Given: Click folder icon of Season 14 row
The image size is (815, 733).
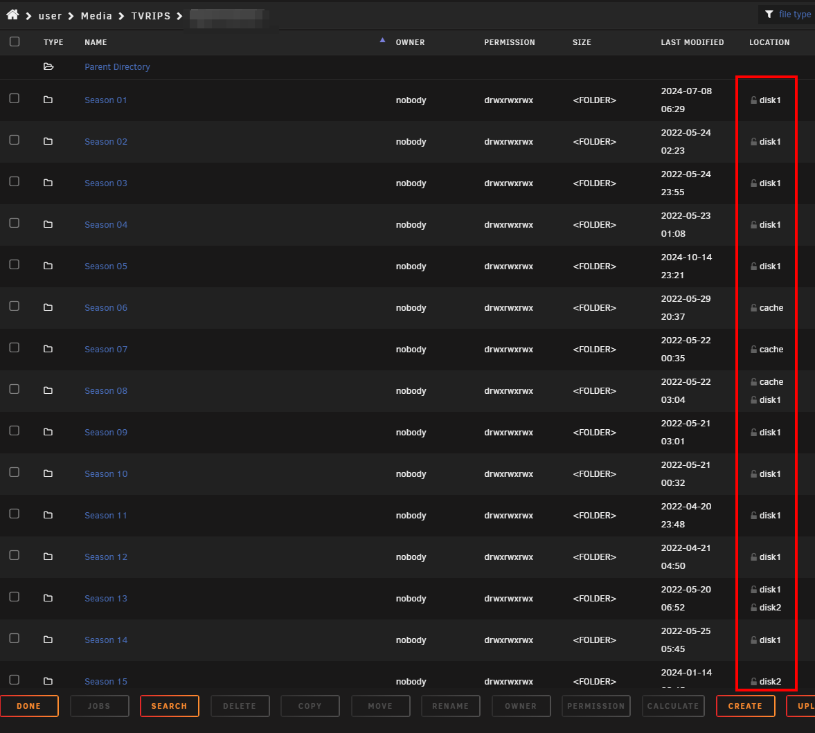Looking at the screenshot, I should 48,640.
